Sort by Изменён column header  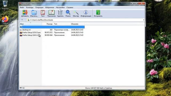(x=77, y=24)
